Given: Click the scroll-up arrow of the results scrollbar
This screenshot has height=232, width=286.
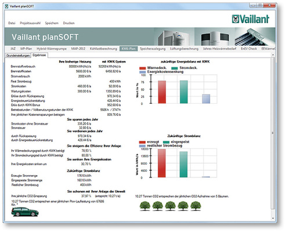Looking at the screenshot, I should click(x=273, y=55).
